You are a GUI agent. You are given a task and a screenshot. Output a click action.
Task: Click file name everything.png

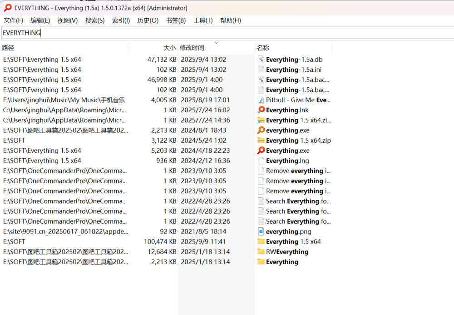click(289, 231)
